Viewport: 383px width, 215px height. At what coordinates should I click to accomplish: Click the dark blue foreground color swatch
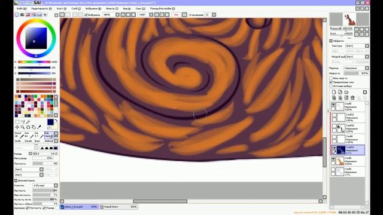click(50, 122)
